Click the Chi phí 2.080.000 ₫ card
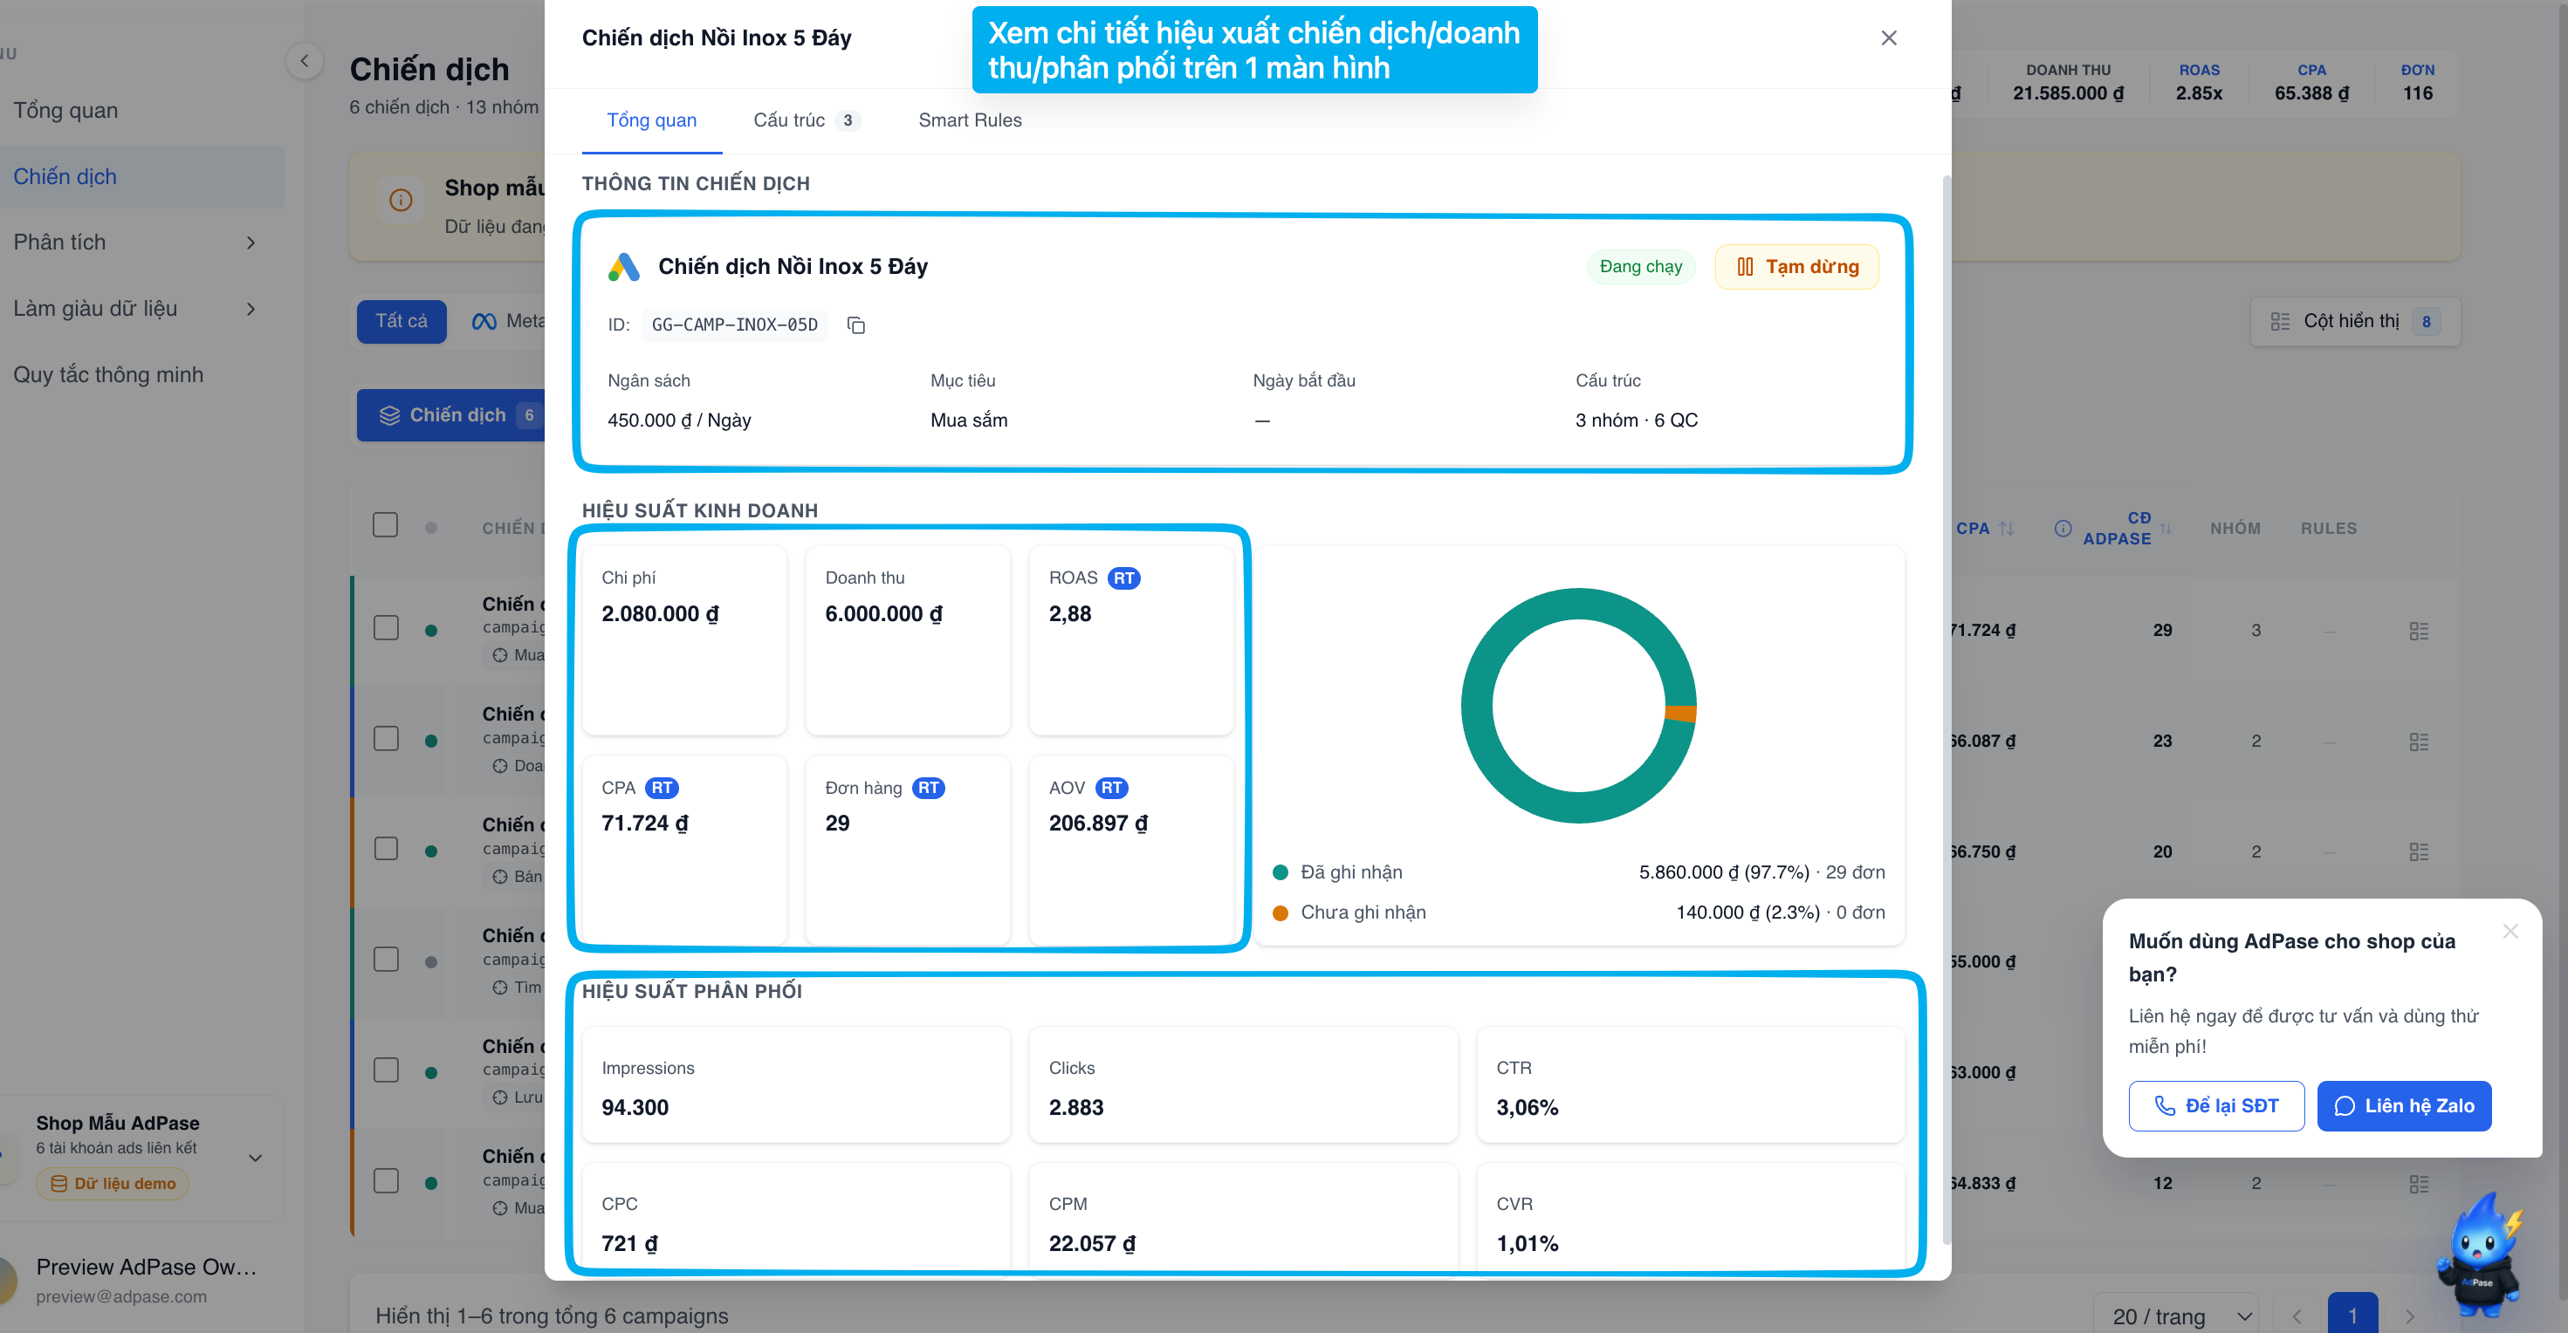The height and width of the screenshot is (1333, 2568). (683, 639)
